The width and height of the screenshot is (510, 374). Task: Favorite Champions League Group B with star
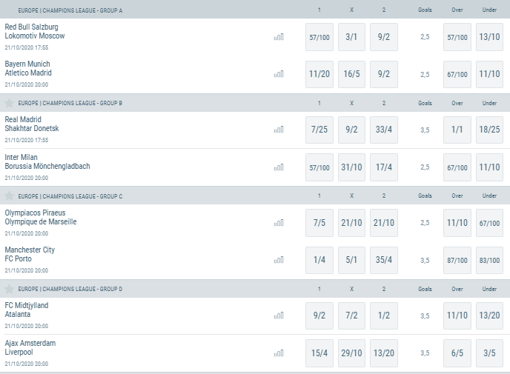point(9,103)
